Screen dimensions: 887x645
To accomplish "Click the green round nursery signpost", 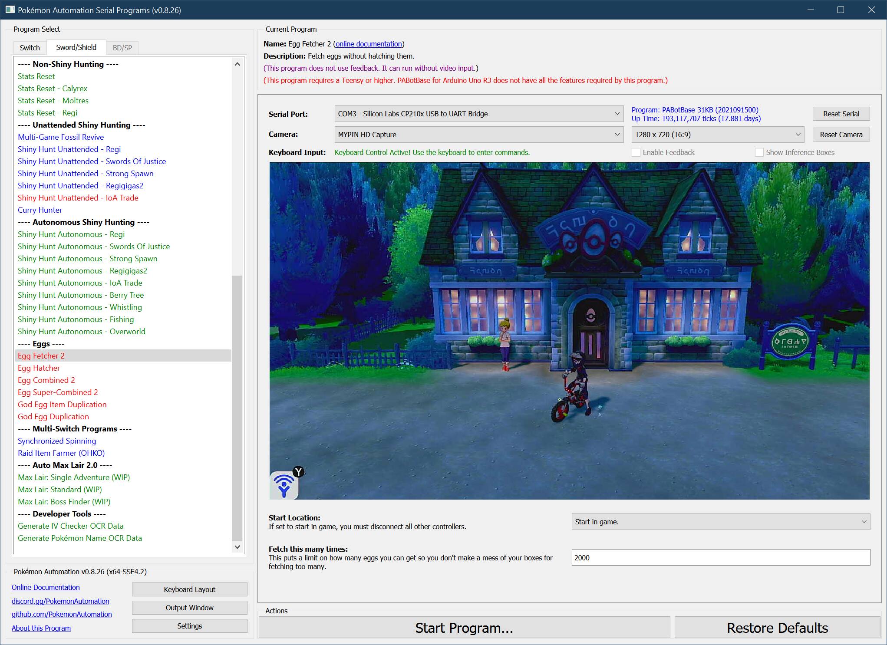I will point(790,342).
